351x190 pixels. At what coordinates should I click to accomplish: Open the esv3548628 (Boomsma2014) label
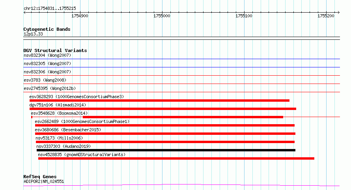tap(59, 113)
